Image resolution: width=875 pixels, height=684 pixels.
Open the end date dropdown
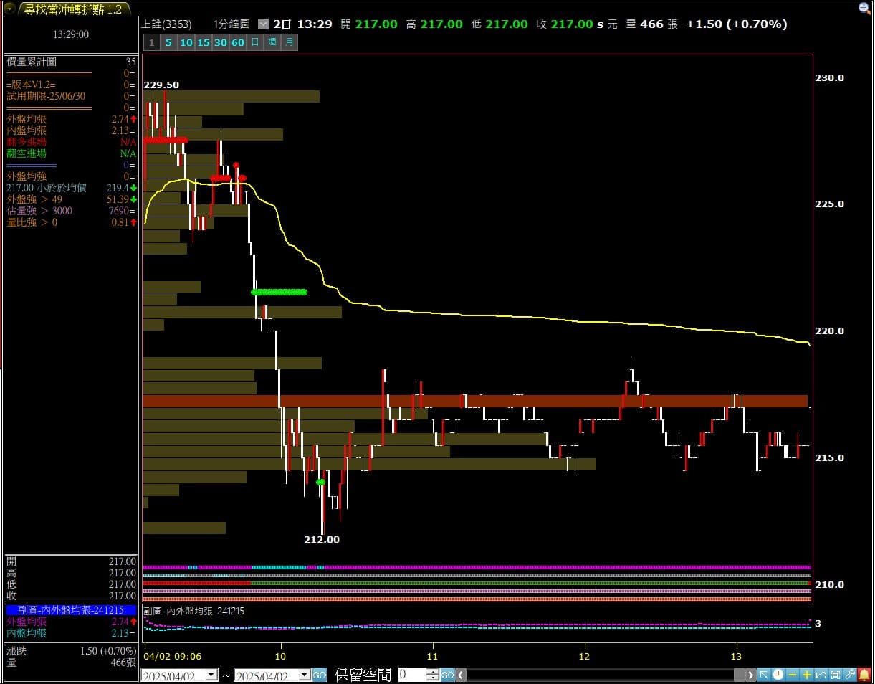[304, 675]
